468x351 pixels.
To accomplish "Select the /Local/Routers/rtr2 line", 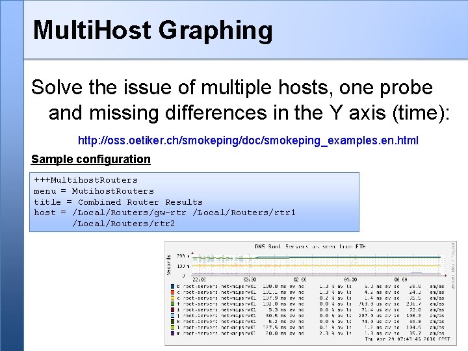I will (x=123, y=224).
